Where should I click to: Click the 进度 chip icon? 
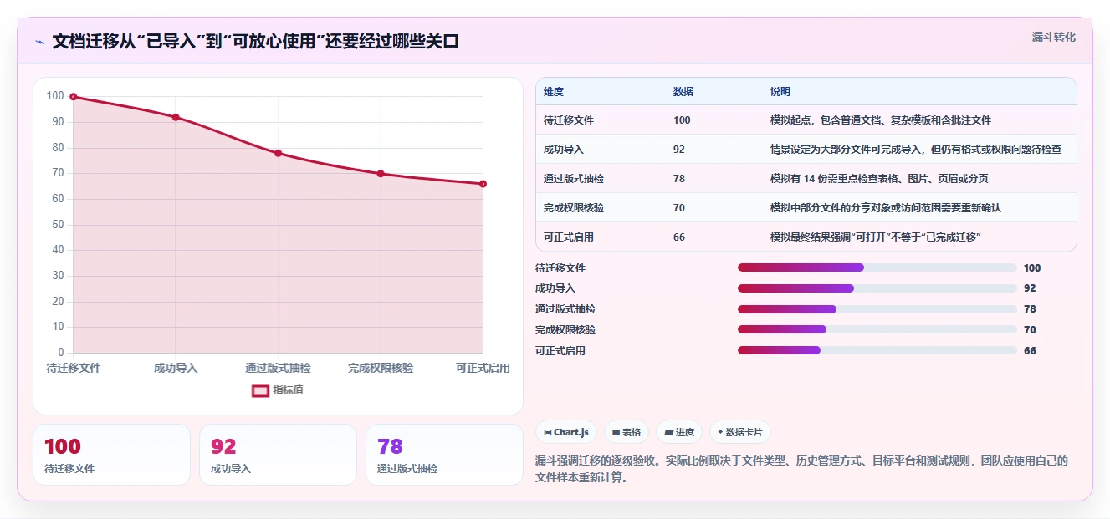point(668,433)
